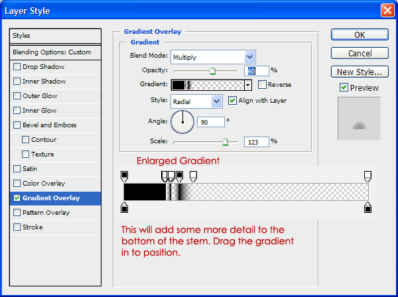This screenshot has width=398, height=297.
Task: Enable the Inner Shadow checkbox
Action: (17, 81)
